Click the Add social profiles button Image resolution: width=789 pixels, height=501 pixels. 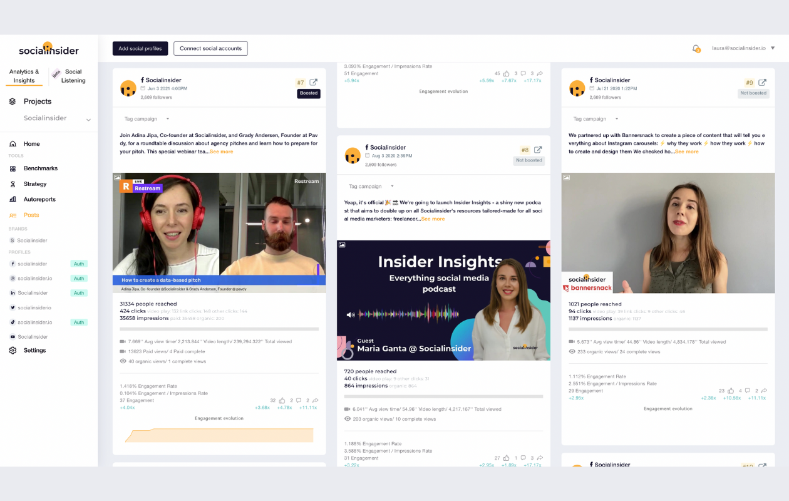click(140, 48)
